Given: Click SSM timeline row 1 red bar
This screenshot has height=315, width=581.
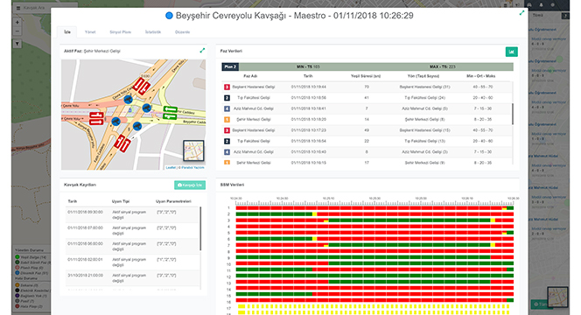Looking at the screenshot, I should 369,208.
